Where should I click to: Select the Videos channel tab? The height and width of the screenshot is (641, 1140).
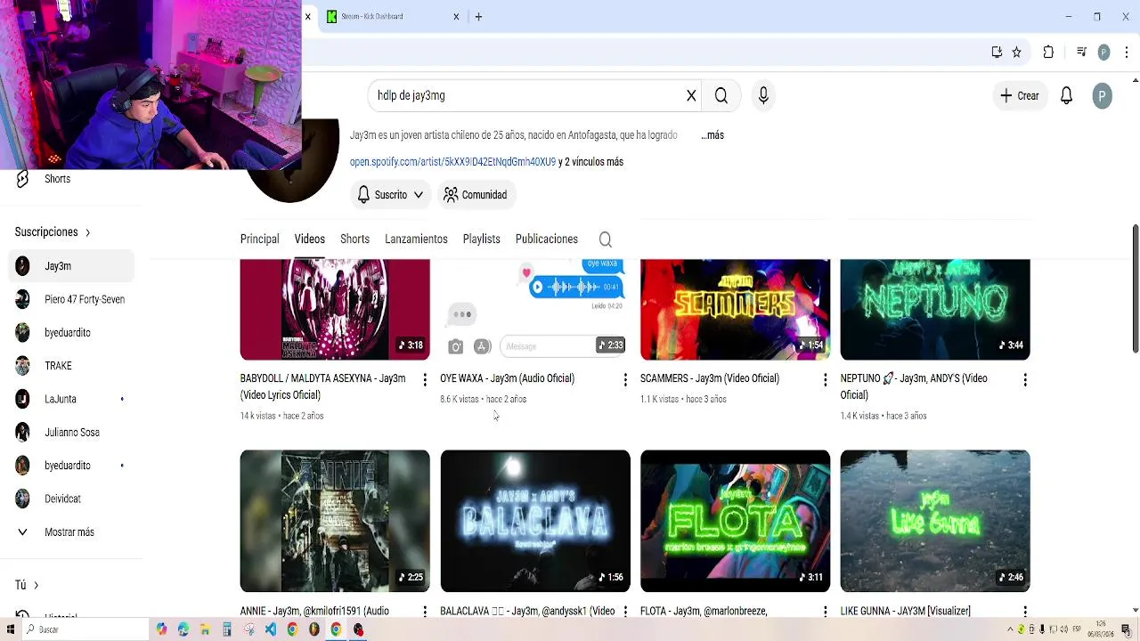310,239
